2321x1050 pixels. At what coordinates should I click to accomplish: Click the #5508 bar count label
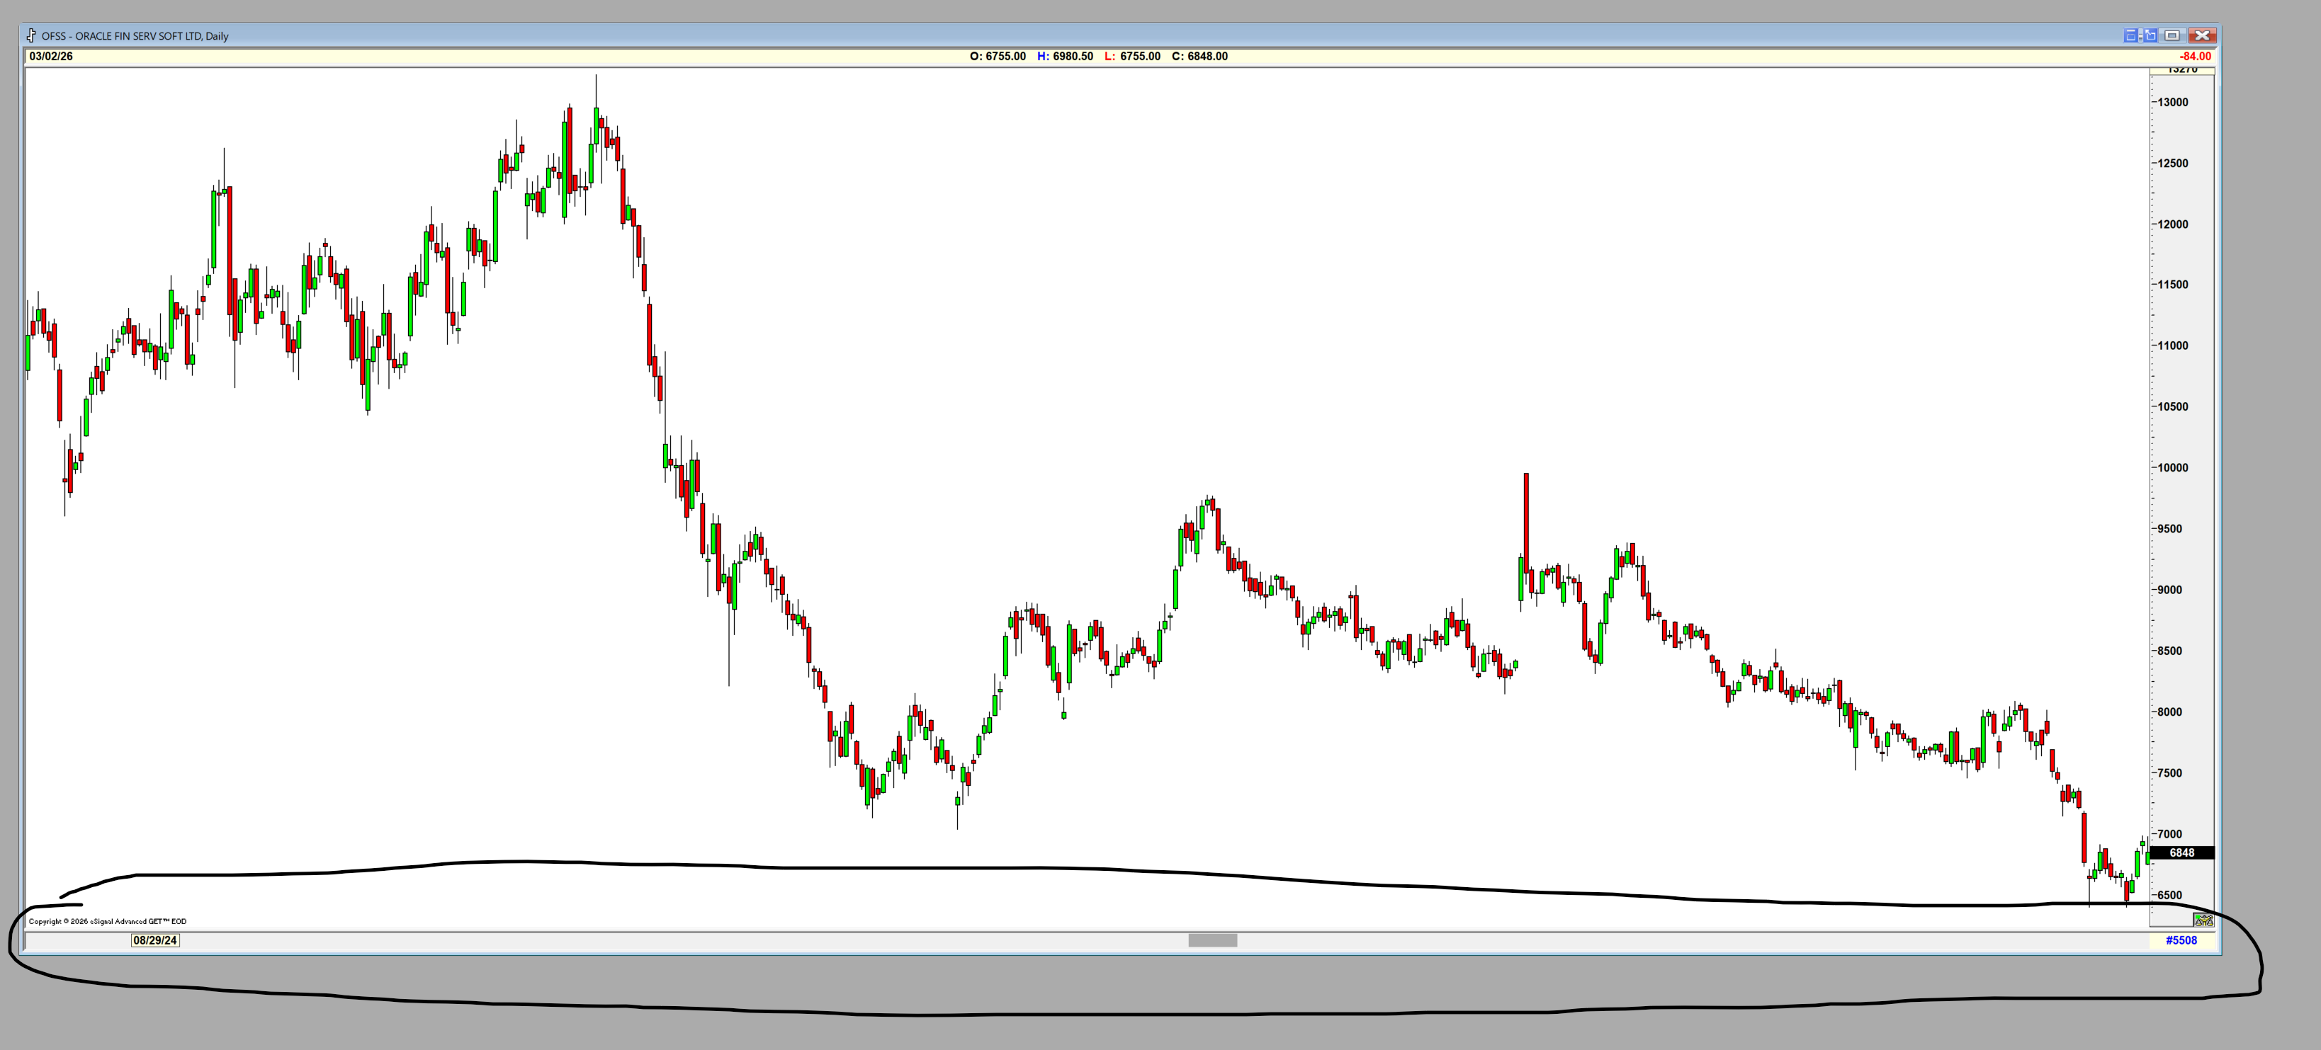2181,940
